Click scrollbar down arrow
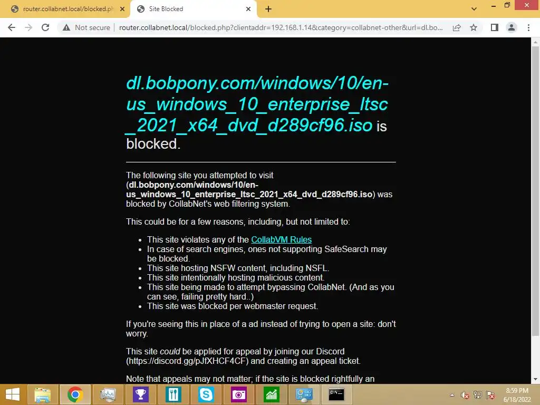Viewport: 540px width, 405px height. point(535,379)
